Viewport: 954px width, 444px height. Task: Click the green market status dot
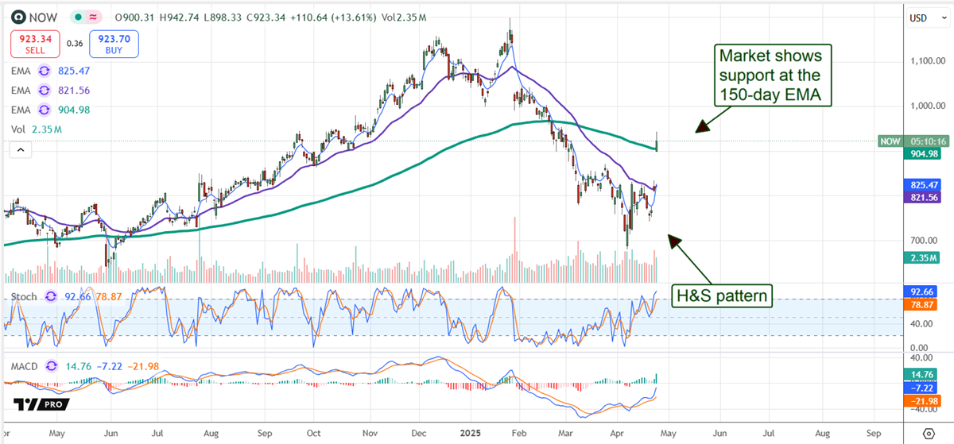(78, 16)
